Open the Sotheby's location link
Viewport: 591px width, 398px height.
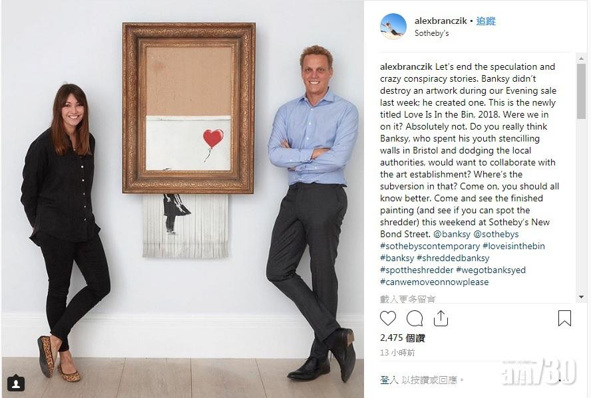tap(431, 33)
